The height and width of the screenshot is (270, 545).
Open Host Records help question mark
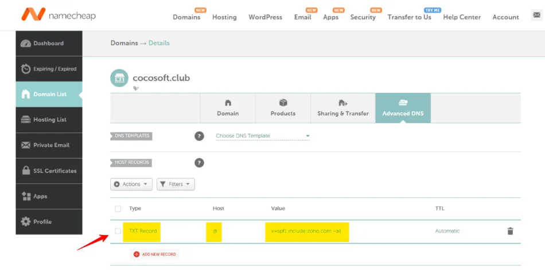pyautogui.click(x=199, y=163)
